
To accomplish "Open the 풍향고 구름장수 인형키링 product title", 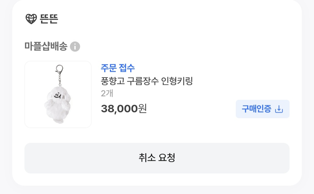I will click(x=147, y=81).
